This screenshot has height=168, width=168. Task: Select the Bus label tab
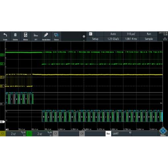(x=108, y=134)
